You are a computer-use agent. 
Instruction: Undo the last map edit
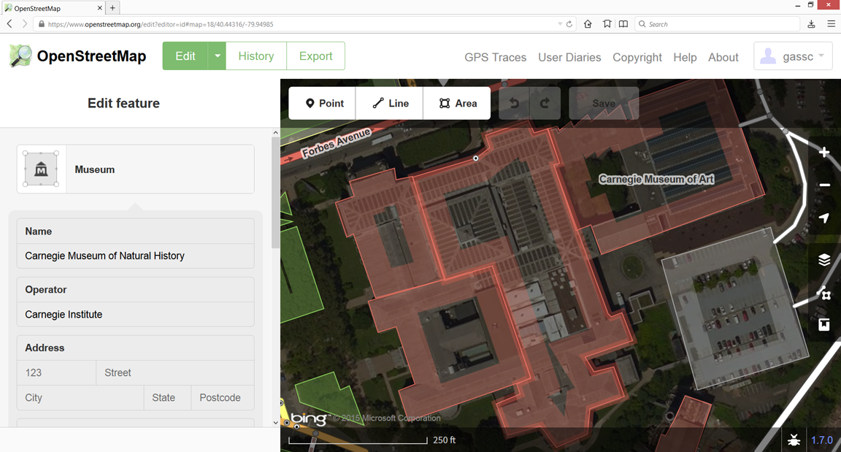coord(514,103)
